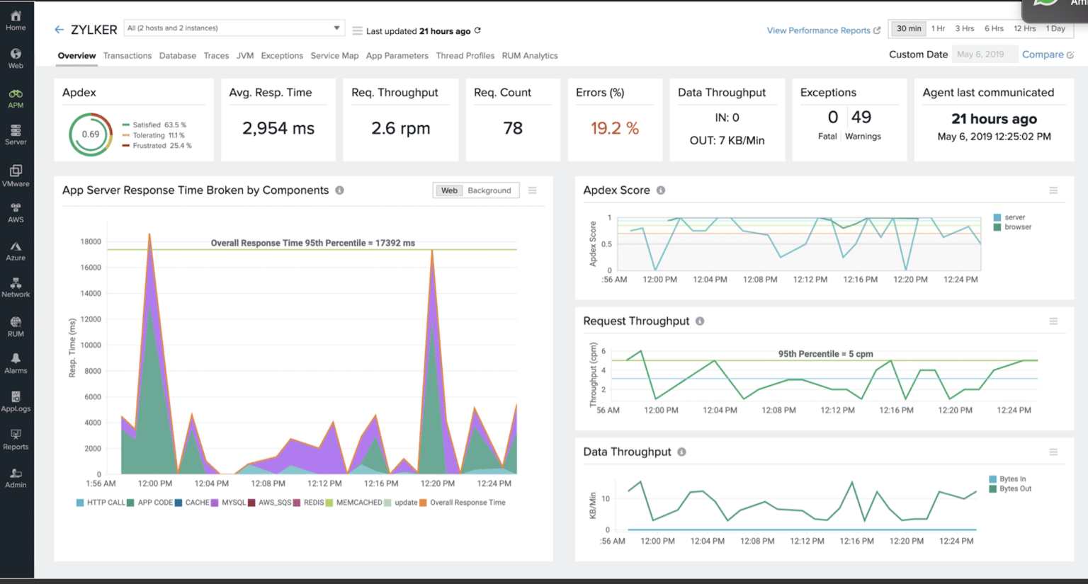Click the View Performance Reports link
Image resolution: width=1088 pixels, height=584 pixels.
(x=818, y=30)
